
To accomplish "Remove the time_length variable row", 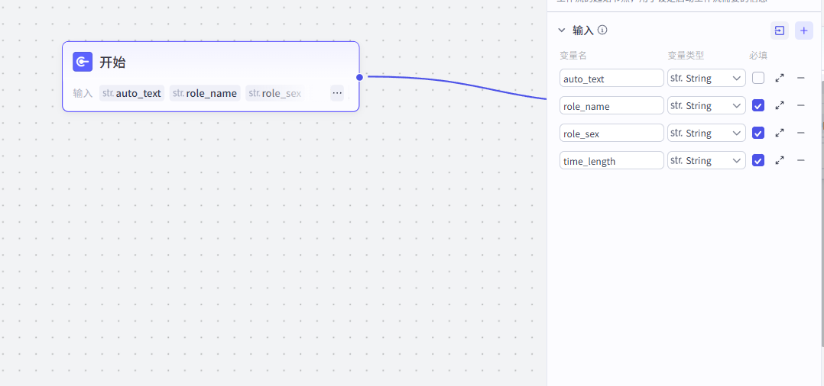I will [801, 160].
